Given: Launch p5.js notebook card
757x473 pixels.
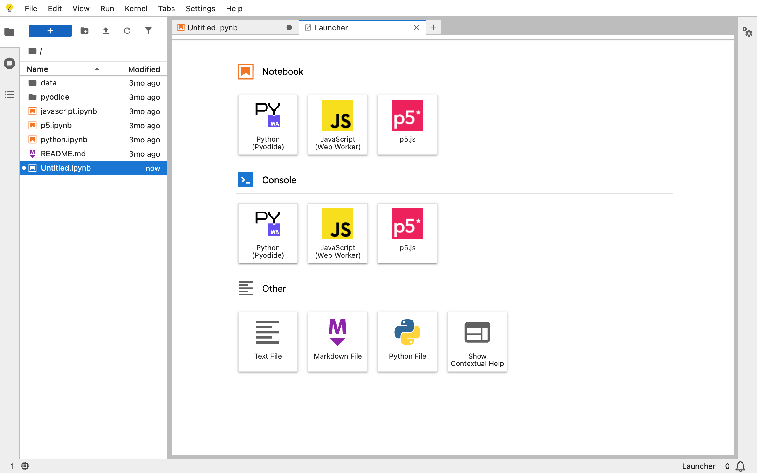Looking at the screenshot, I should [407, 125].
